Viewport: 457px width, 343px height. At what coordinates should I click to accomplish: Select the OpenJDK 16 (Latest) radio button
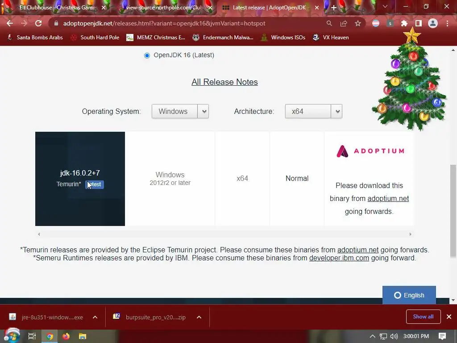pos(147,55)
